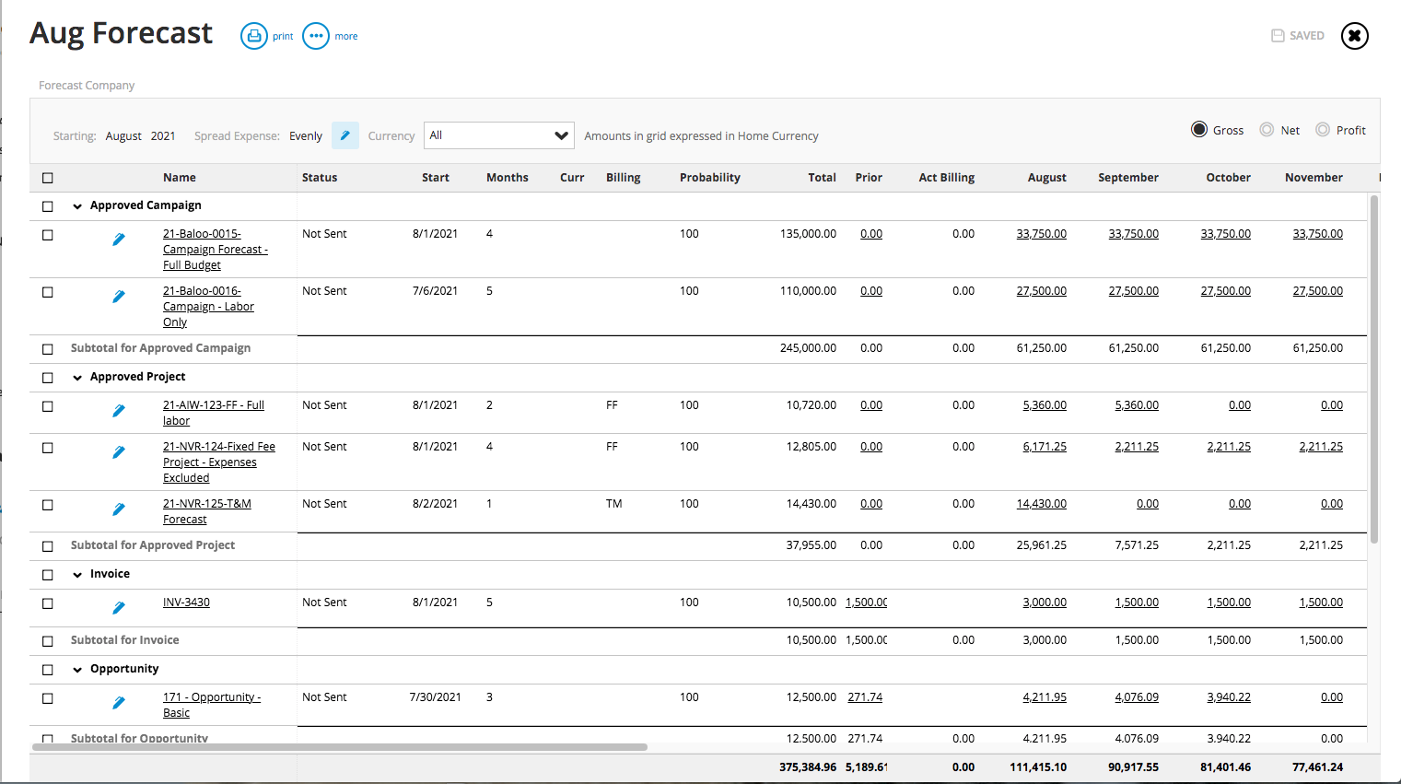Screen dimensions: 1401x784
Task: Open the Currency dropdown
Action: (498, 135)
